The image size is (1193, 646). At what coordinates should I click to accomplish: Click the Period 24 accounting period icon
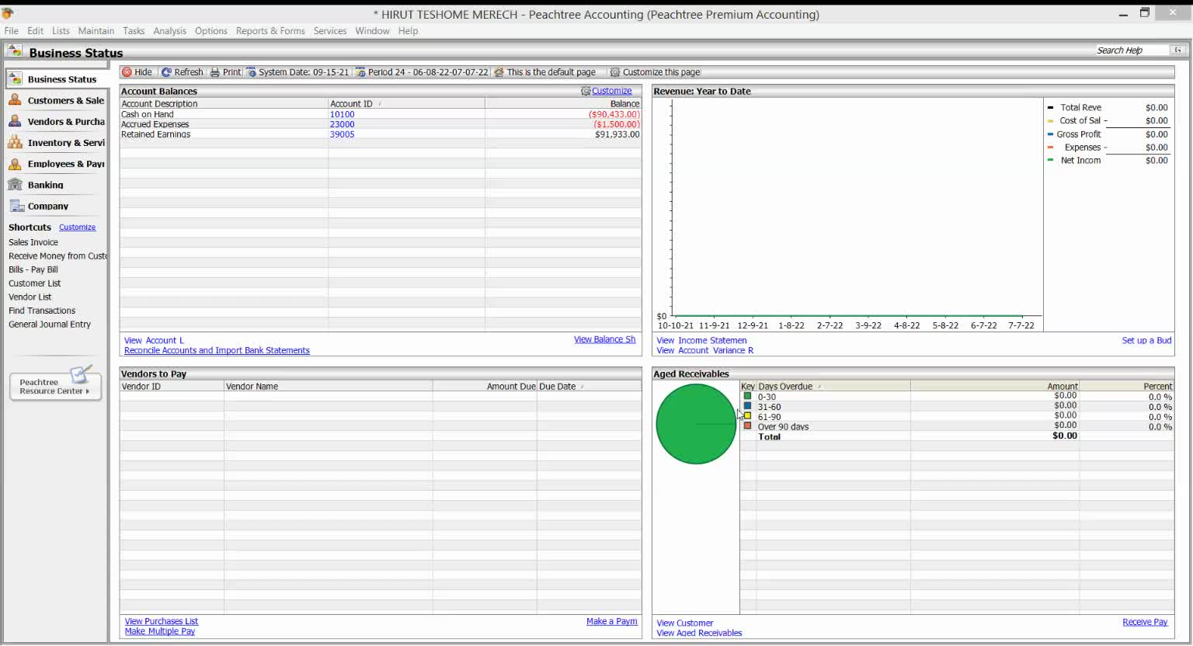click(x=360, y=72)
